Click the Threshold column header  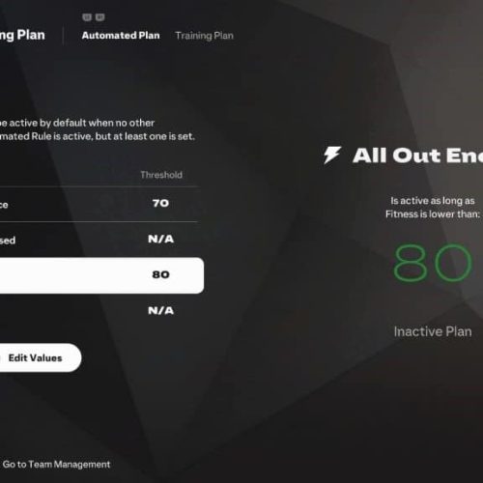click(x=161, y=175)
